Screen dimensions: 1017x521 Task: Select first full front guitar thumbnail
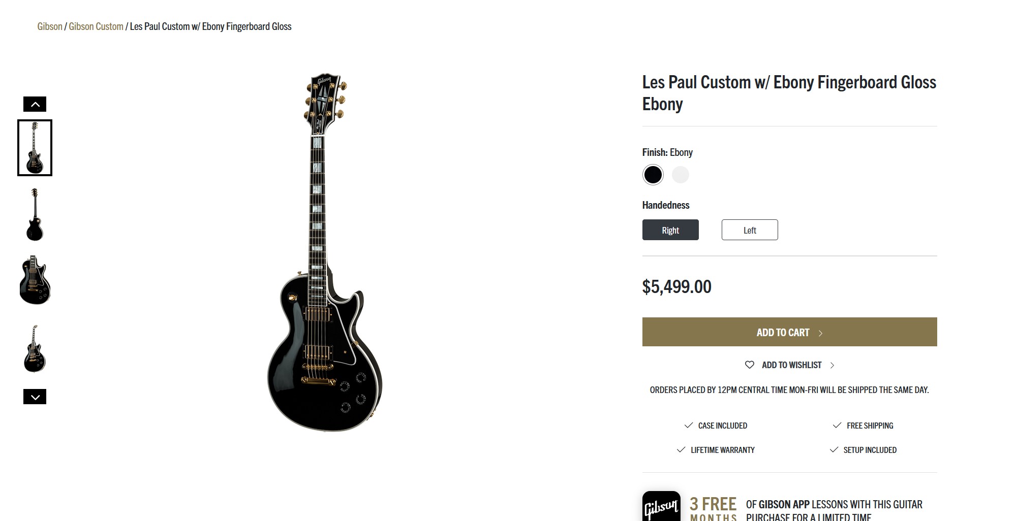(x=35, y=148)
